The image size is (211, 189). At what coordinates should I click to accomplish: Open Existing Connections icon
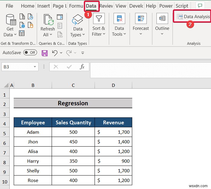coord(30,25)
